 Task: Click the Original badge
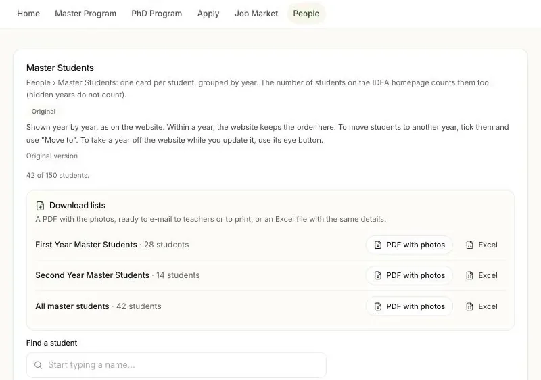(x=43, y=112)
